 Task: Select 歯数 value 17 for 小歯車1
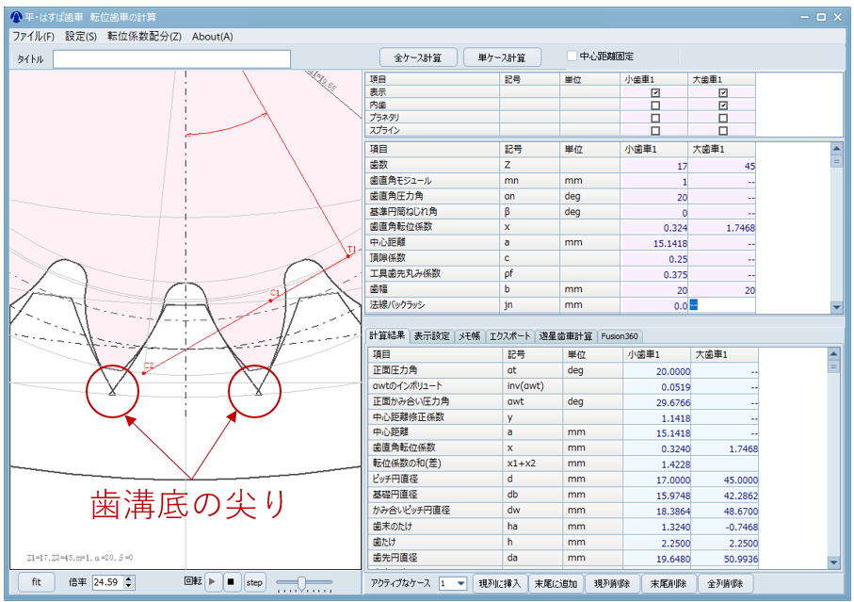pyautogui.click(x=654, y=166)
